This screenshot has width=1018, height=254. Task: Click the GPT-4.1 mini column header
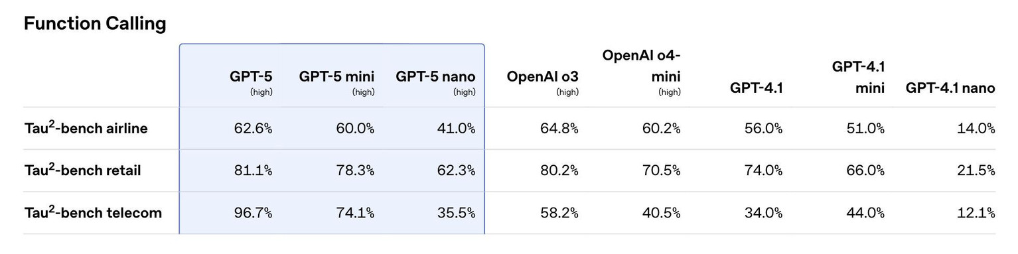pyautogui.click(x=858, y=77)
